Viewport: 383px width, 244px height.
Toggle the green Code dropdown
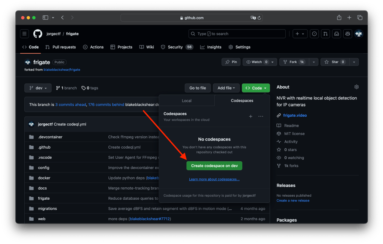[x=256, y=88]
